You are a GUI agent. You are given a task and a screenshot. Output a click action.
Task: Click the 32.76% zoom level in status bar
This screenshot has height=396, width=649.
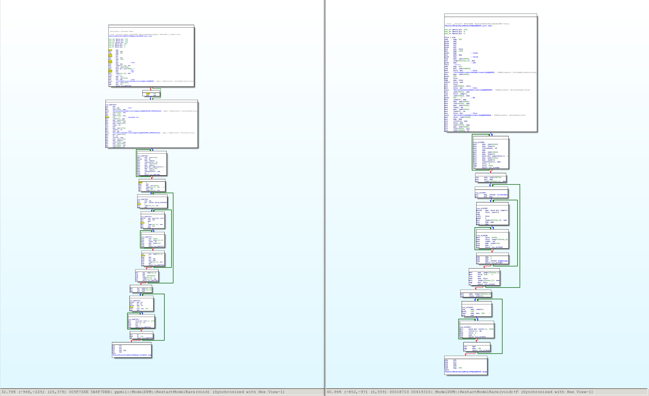point(8,392)
